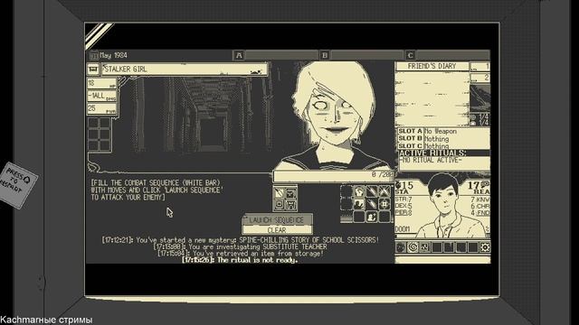Click the Press Q to restart sticker
The width and height of the screenshot is (579, 325).
tap(18, 185)
